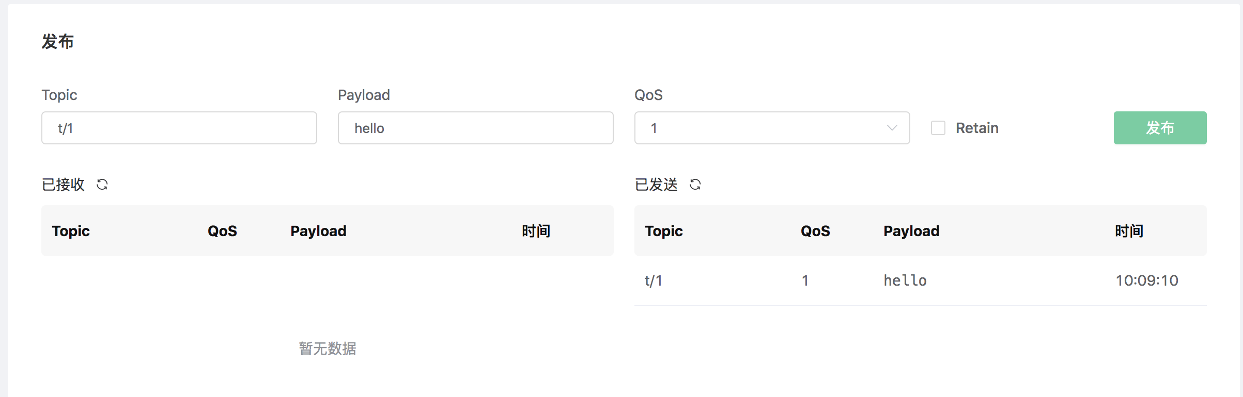Click Topic header in sent table
The height and width of the screenshot is (397, 1243).
point(664,231)
